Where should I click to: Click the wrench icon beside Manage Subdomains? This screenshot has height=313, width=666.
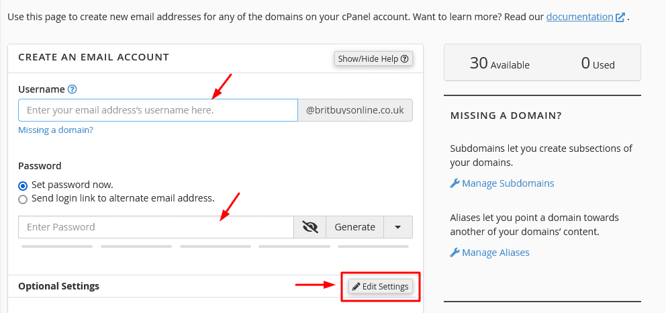pos(455,183)
